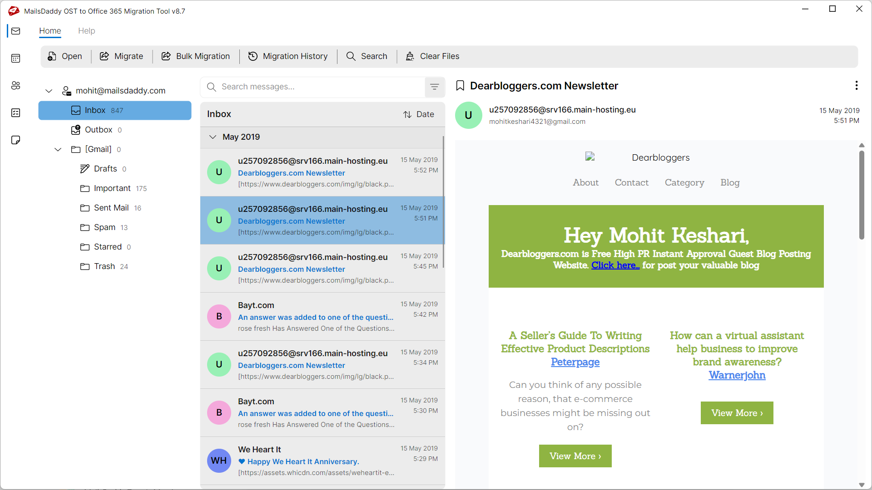Open Dearbloggers newsletter received 5:45 PM
The height and width of the screenshot is (490, 872).
(322, 269)
